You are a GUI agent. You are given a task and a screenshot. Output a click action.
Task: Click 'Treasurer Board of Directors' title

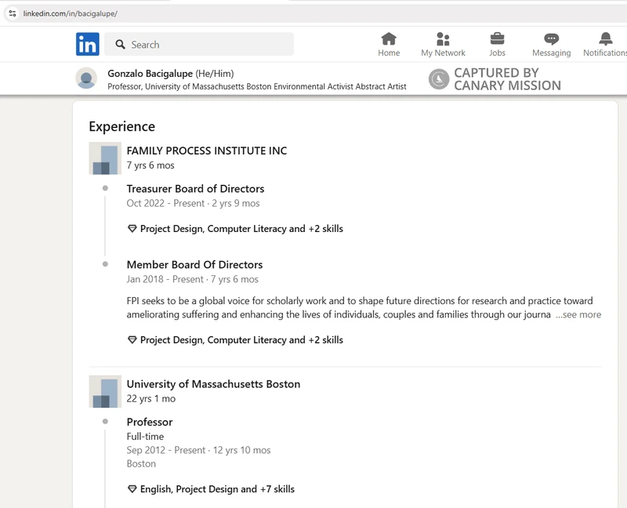click(x=195, y=189)
